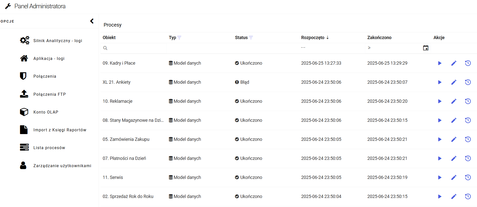The image size is (477, 207).
Task: Edit the XL 21. Ankiety process
Action: [x=454, y=82]
